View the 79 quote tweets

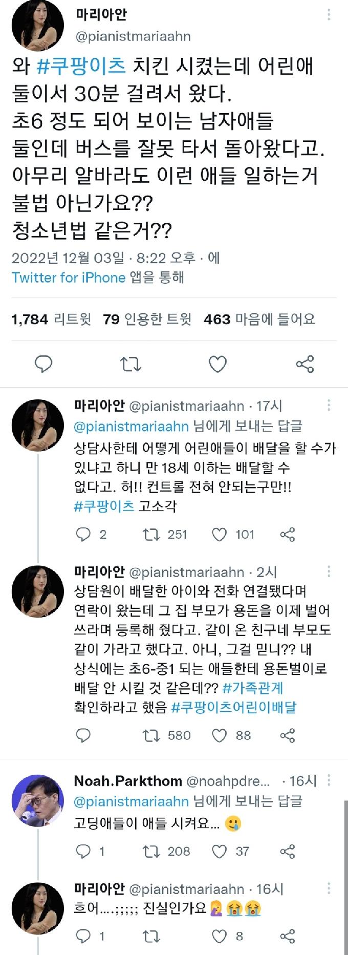[147, 320]
